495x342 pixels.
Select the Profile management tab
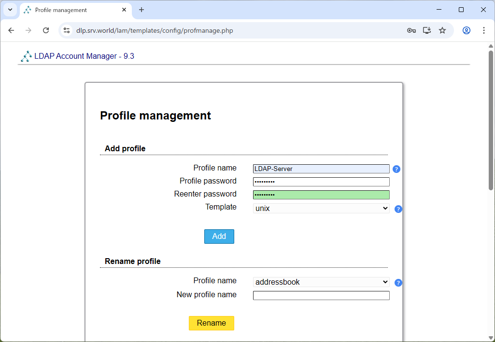click(72, 10)
